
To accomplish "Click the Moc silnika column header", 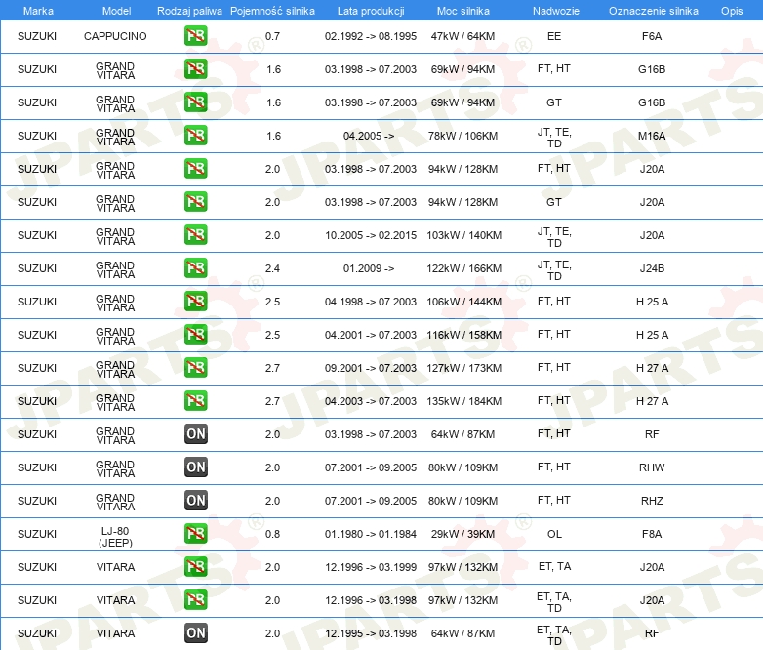I will coord(463,10).
